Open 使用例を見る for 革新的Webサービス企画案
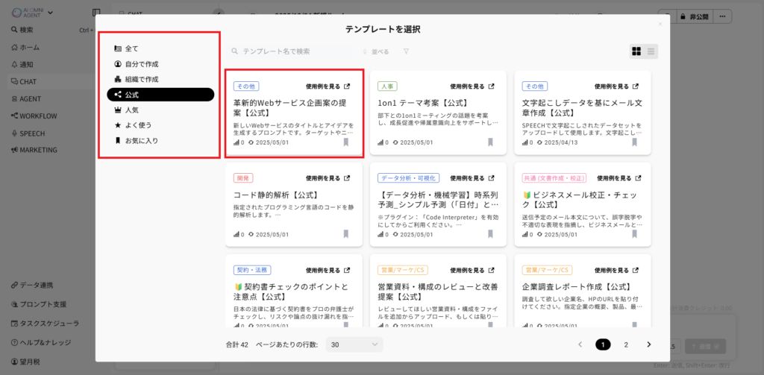Screen dimensions: 764x375 click(328, 86)
